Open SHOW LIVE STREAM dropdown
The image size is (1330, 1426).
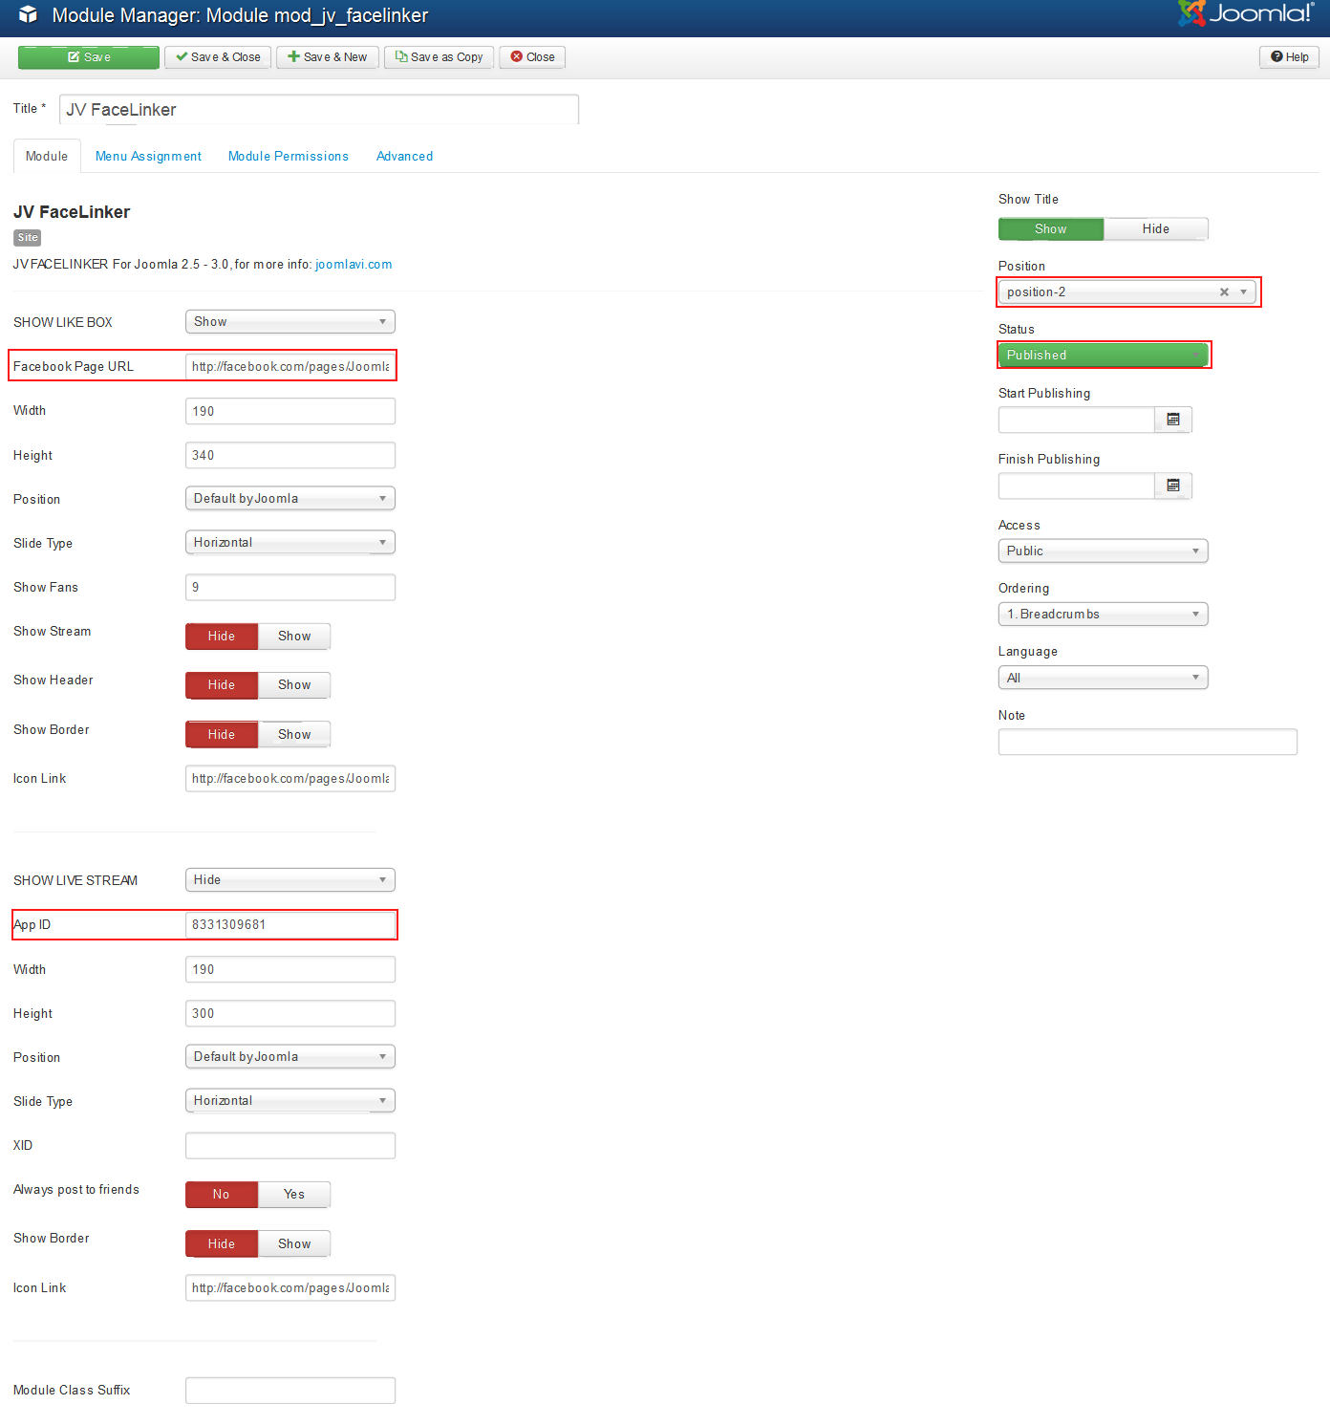click(290, 880)
